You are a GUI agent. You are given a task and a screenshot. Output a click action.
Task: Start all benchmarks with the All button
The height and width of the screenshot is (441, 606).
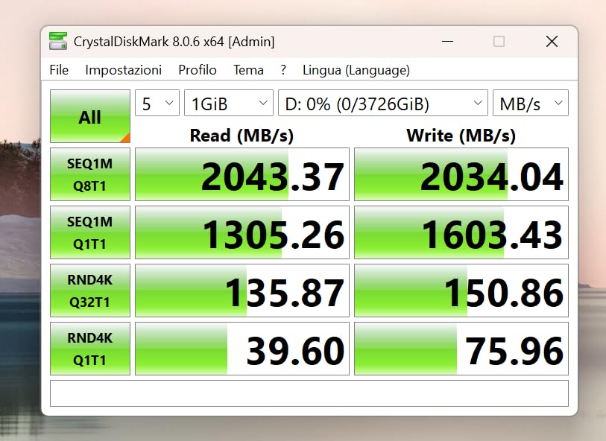90,116
